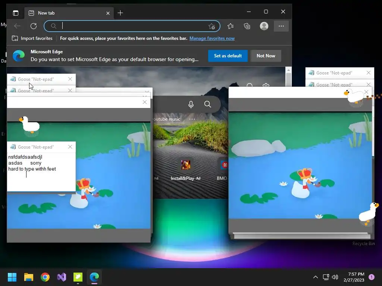Follow the Manage favorites now link
The height and width of the screenshot is (286, 382).
pyautogui.click(x=212, y=38)
